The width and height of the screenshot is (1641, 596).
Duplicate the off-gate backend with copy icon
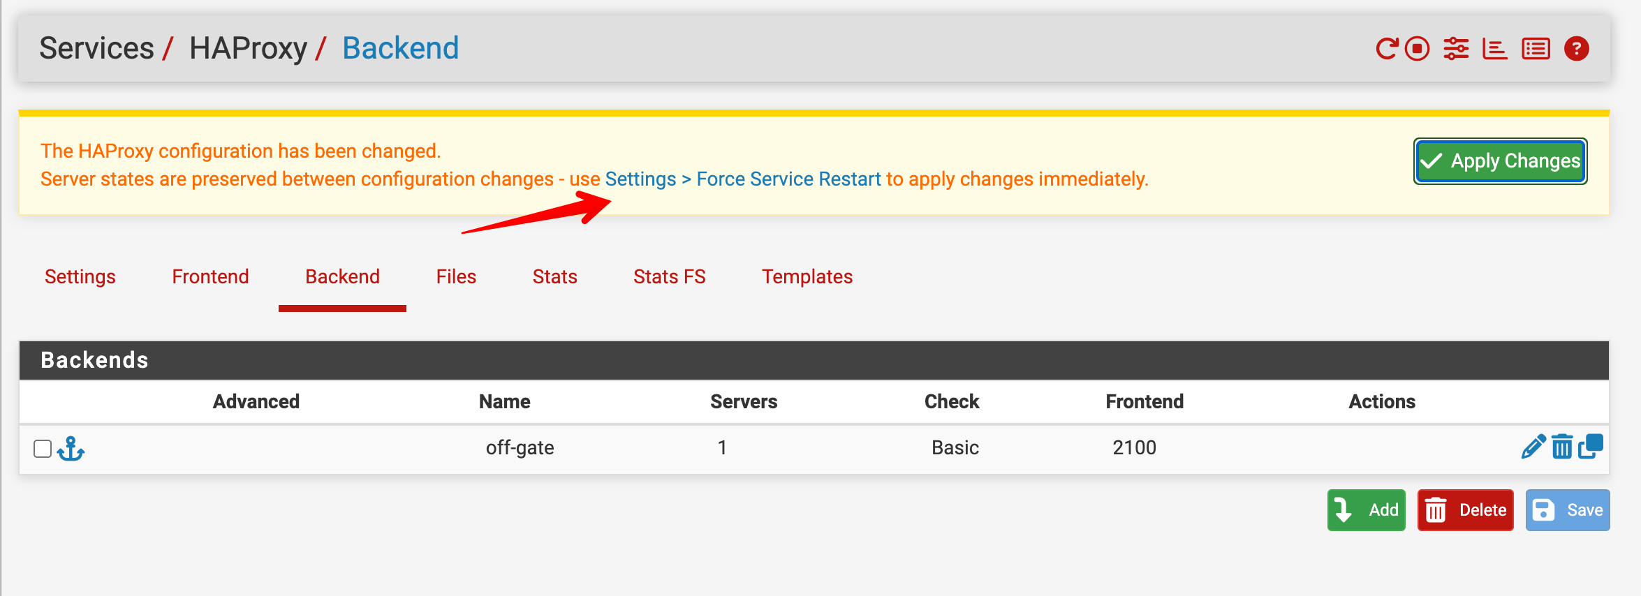click(x=1591, y=447)
